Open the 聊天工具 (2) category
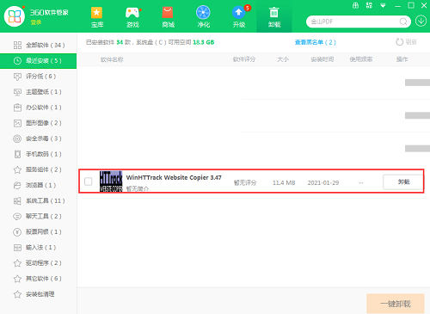The height and width of the screenshot is (314, 430). tap(39, 216)
